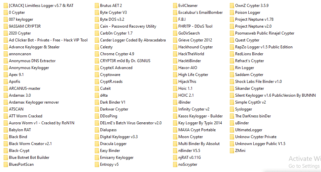
Task: Click the Dialupass folder icon
Action: click(x=97, y=130)
